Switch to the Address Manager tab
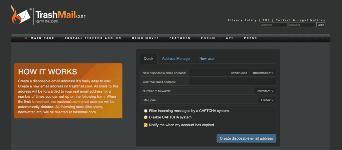The height and width of the screenshot is (150, 342). 176,59
